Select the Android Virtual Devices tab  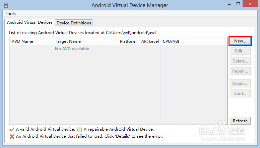point(30,22)
